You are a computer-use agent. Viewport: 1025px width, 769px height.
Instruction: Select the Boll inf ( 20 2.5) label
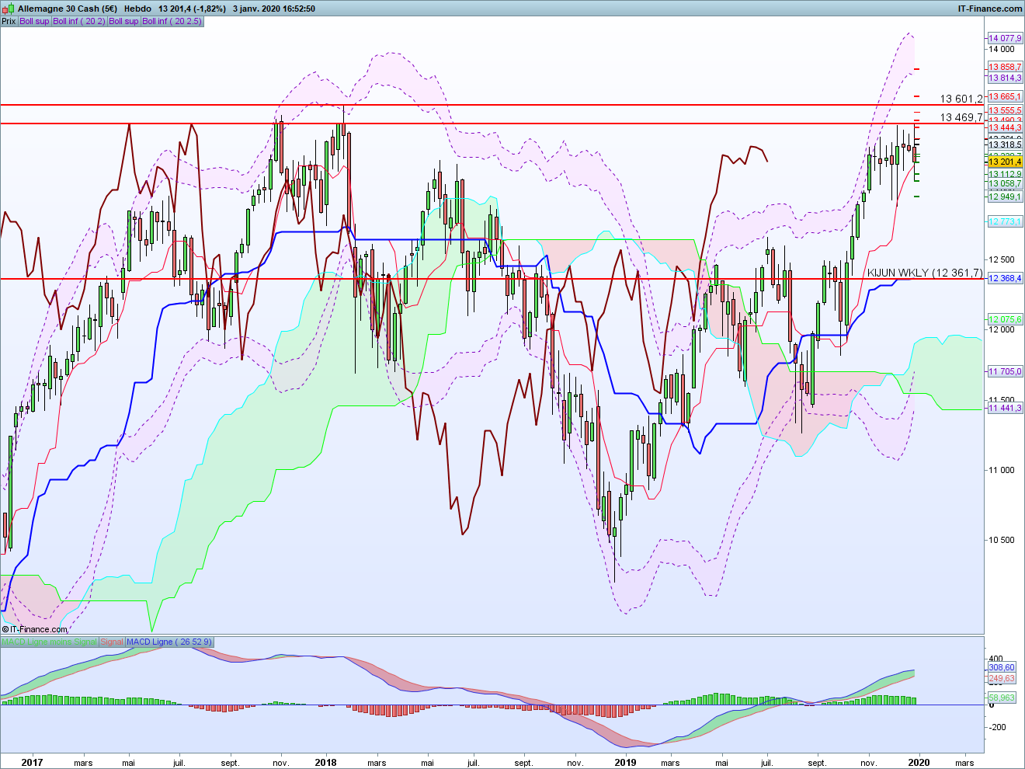coord(172,21)
